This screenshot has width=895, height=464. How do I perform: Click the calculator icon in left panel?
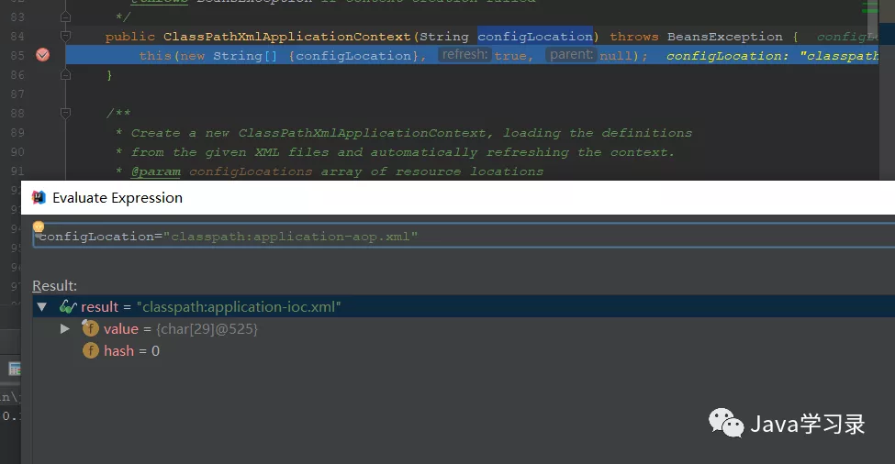pyautogui.click(x=15, y=370)
